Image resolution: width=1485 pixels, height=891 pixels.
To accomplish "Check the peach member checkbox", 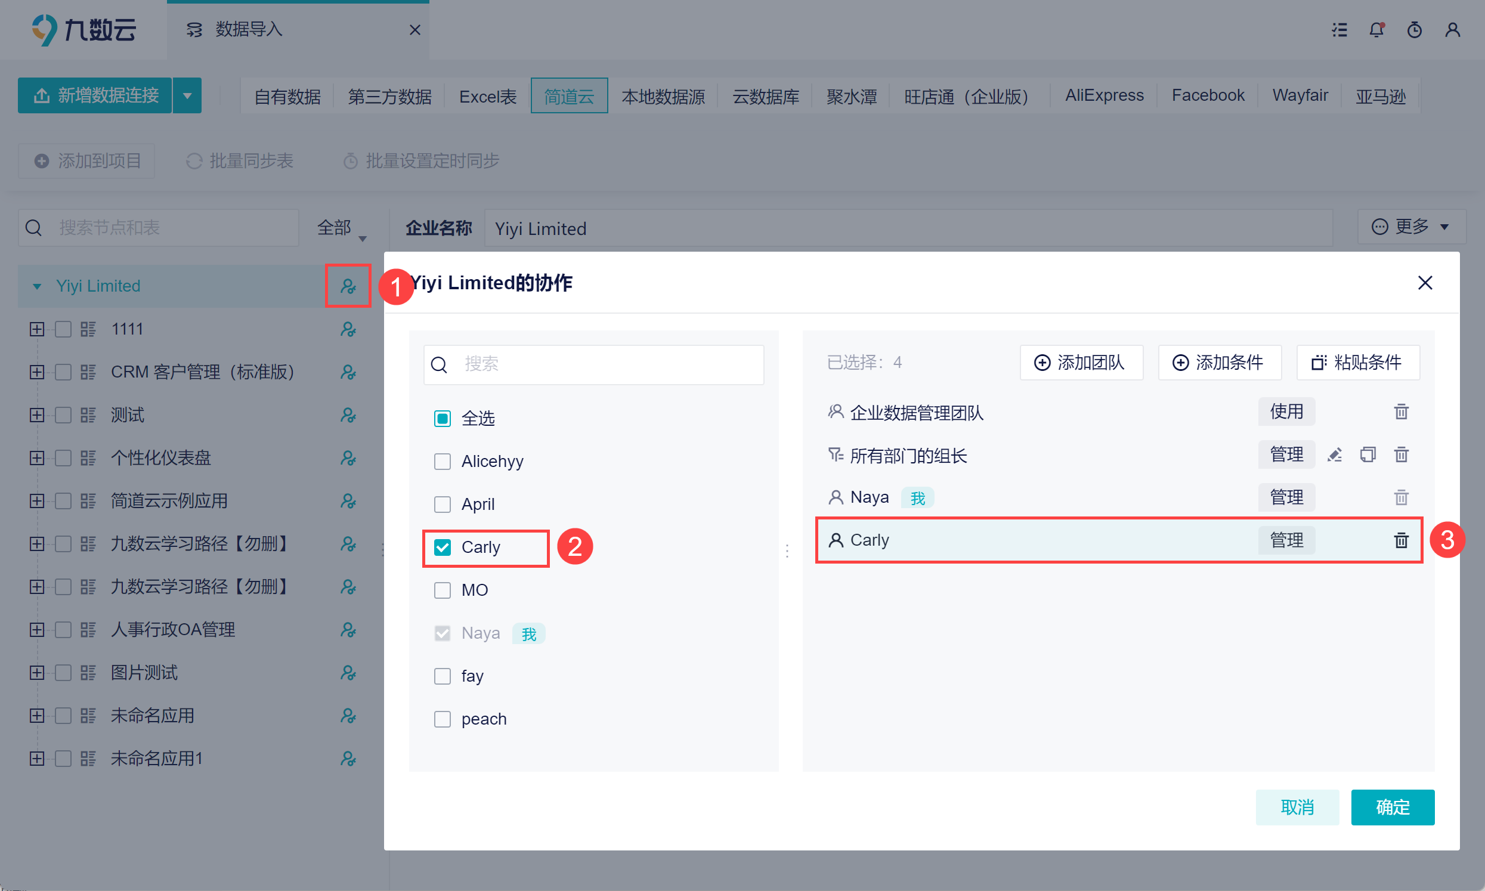I will point(443,719).
